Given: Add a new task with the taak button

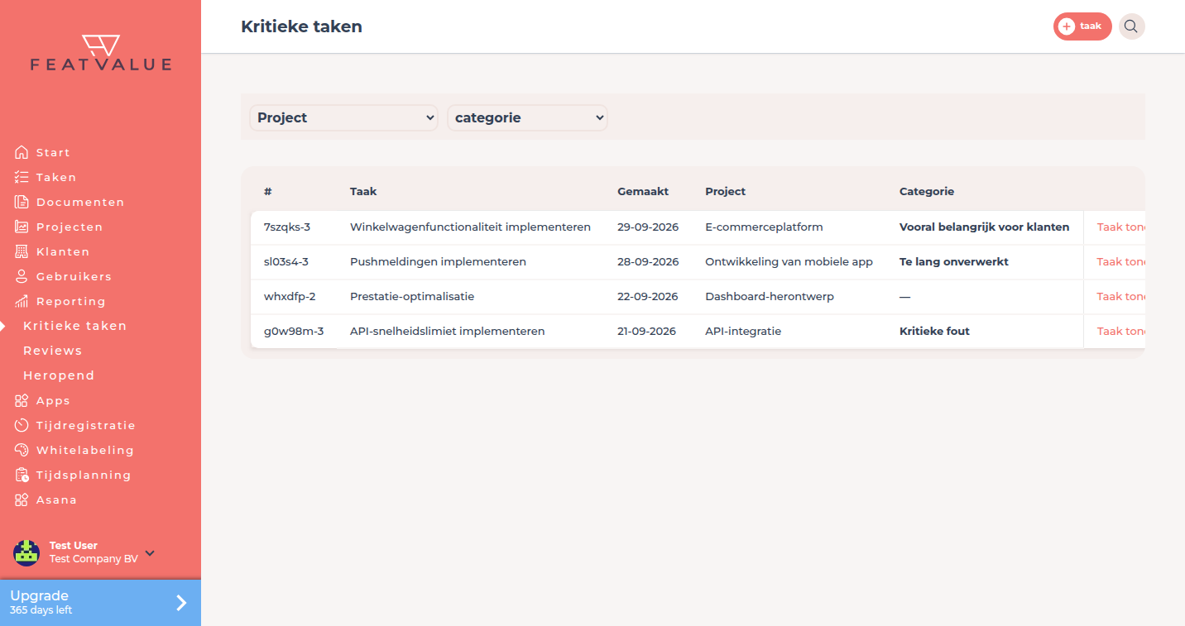Looking at the screenshot, I should tap(1082, 26).
